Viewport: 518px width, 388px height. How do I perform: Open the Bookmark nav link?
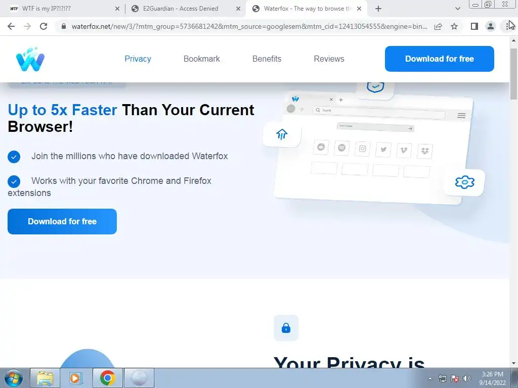201,59
